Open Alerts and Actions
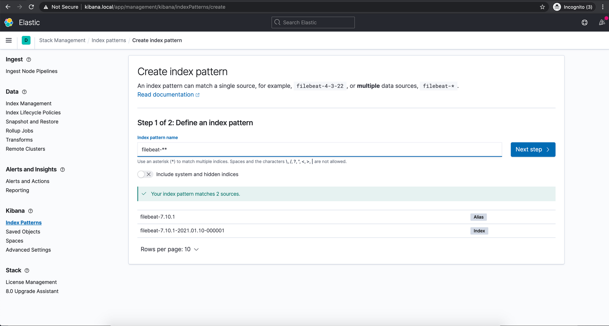609x326 pixels. (x=27, y=181)
